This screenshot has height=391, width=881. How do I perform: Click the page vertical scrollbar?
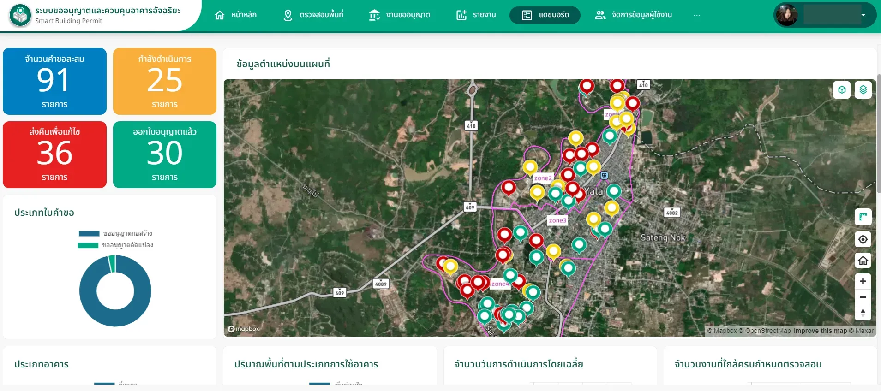point(879,134)
